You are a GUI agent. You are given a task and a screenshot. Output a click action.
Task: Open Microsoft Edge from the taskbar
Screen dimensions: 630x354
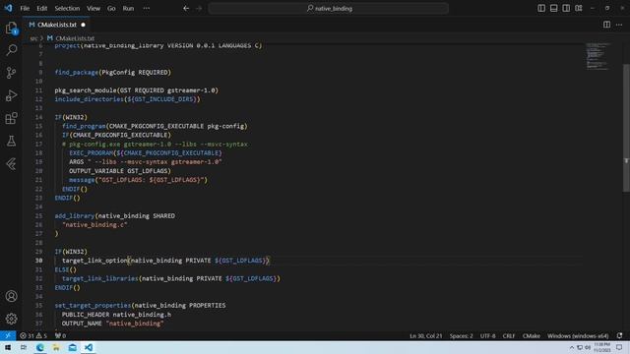point(40,347)
